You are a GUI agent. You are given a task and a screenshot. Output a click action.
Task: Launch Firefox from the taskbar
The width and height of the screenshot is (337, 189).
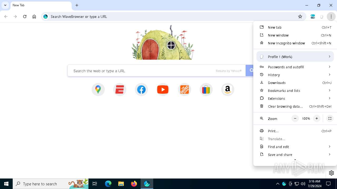(x=134, y=184)
